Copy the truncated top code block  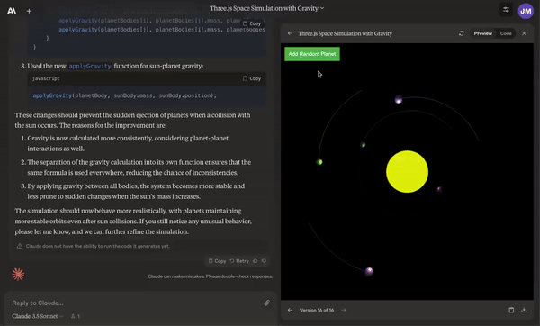pyautogui.click(x=252, y=23)
